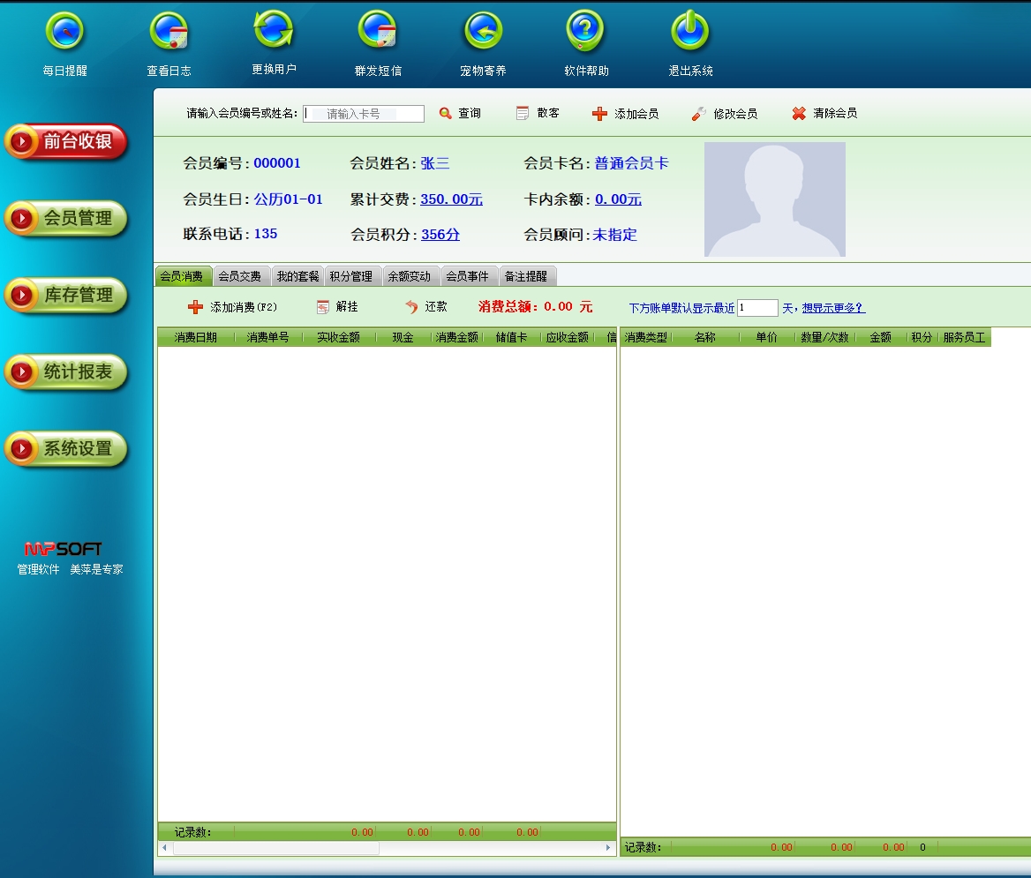The image size is (1031, 878).
Task: Open 群发短信 bulk SMS icon
Action: (x=378, y=33)
